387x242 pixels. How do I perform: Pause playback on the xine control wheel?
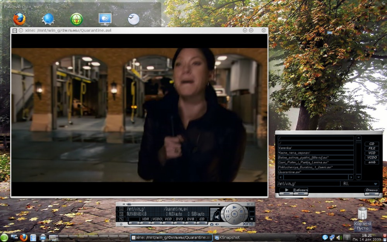(228, 211)
